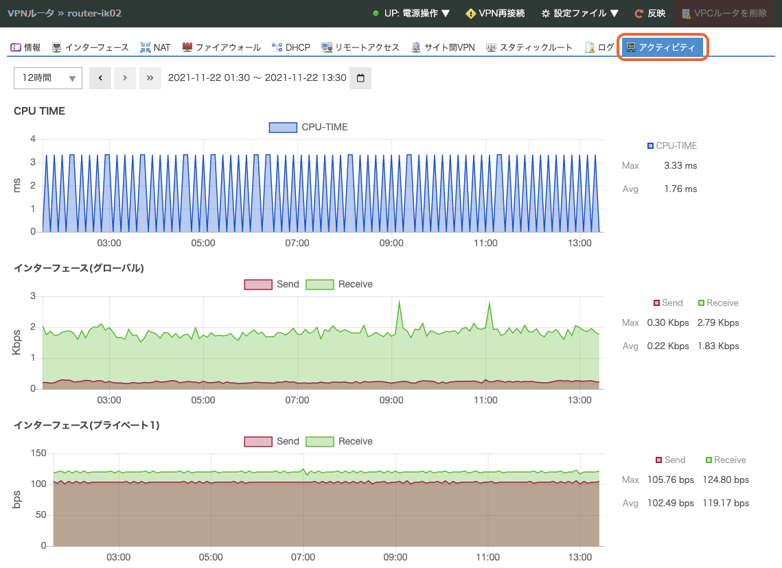Click the グローバル Max Receive 2.79 Kbps value
The height and width of the screenshot is (568, 782).
coord(718,322)
